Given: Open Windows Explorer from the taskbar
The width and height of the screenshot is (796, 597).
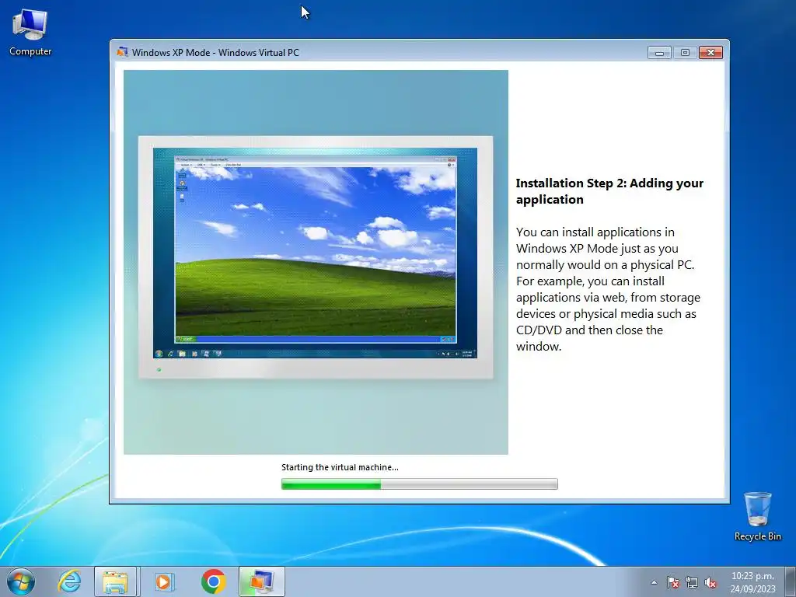Looking at the screenshot, I should tap(115, 581).
